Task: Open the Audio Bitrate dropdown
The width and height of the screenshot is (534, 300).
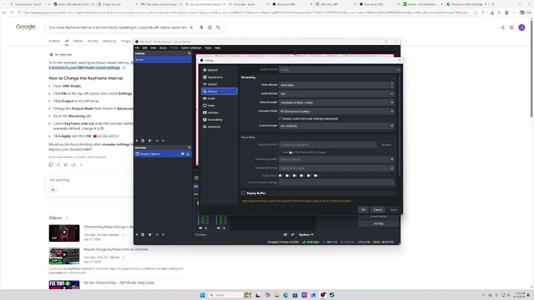Action: coord(336,94)
